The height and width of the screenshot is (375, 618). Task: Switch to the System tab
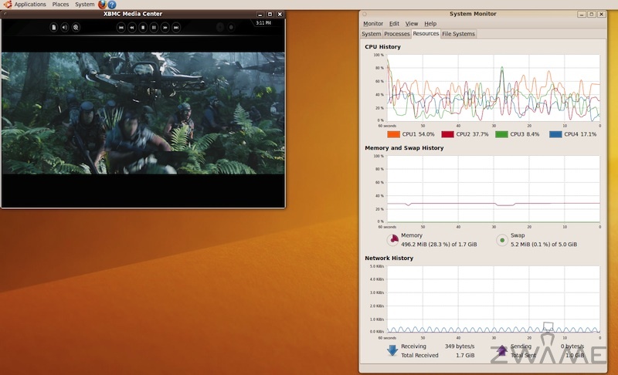372,34
